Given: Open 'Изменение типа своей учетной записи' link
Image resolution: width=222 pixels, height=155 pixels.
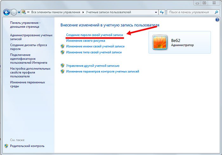Looking at the screenshot, I should point(94,52).
